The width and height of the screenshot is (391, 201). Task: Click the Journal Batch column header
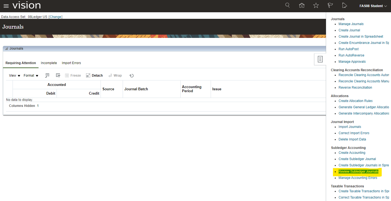click(x=136, y=89)
